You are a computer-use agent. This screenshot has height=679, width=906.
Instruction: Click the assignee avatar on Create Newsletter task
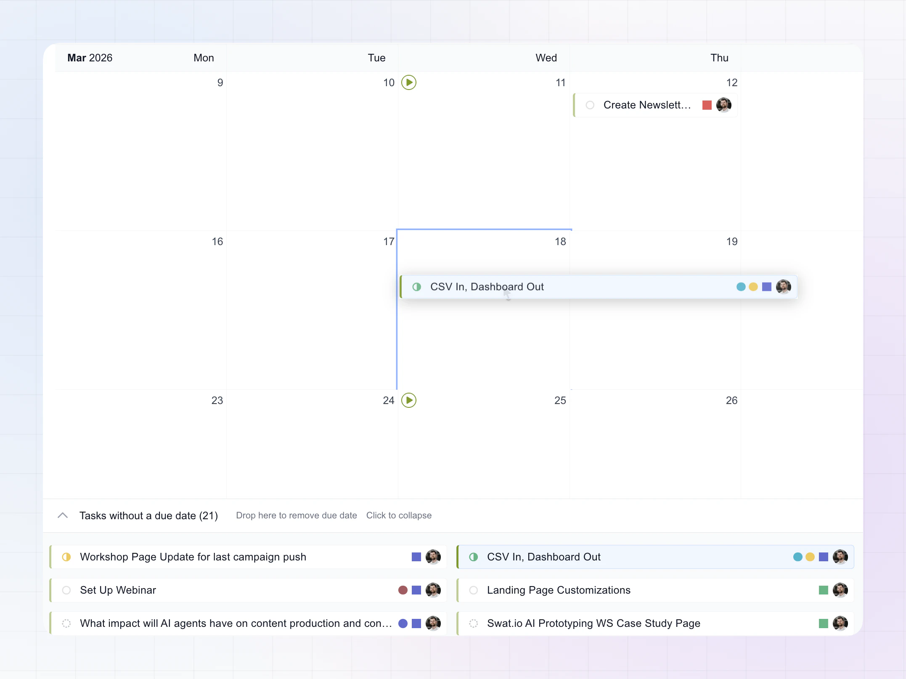coord(724,105)
